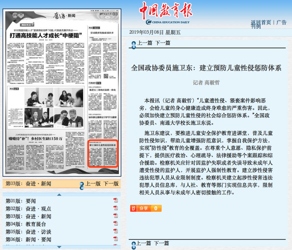Click the orange share icon left of 分享
292x250 pixels.
pyautogui.click(x=133, y=208)
